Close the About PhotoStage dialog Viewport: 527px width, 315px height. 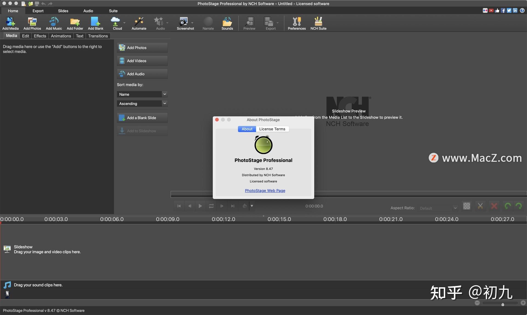[x=217, y=120]
